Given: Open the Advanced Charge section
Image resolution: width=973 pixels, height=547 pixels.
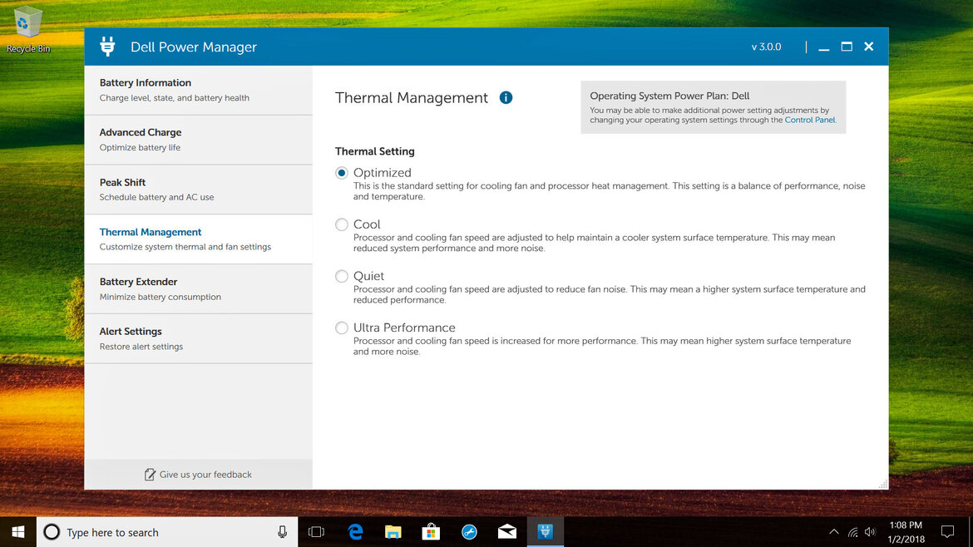Looking at the screenshot, I should (199, 140).
